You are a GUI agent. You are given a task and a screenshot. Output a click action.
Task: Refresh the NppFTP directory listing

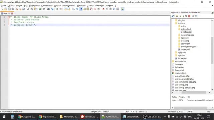click(186, 16)
